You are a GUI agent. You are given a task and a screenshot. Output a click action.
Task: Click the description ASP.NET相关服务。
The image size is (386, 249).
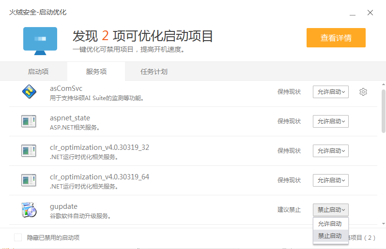coord(75,128)
